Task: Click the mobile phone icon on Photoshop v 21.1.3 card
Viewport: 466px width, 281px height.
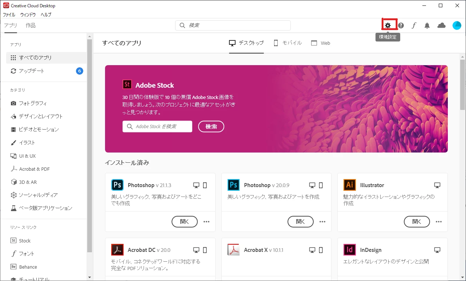Action: (205, 185)
